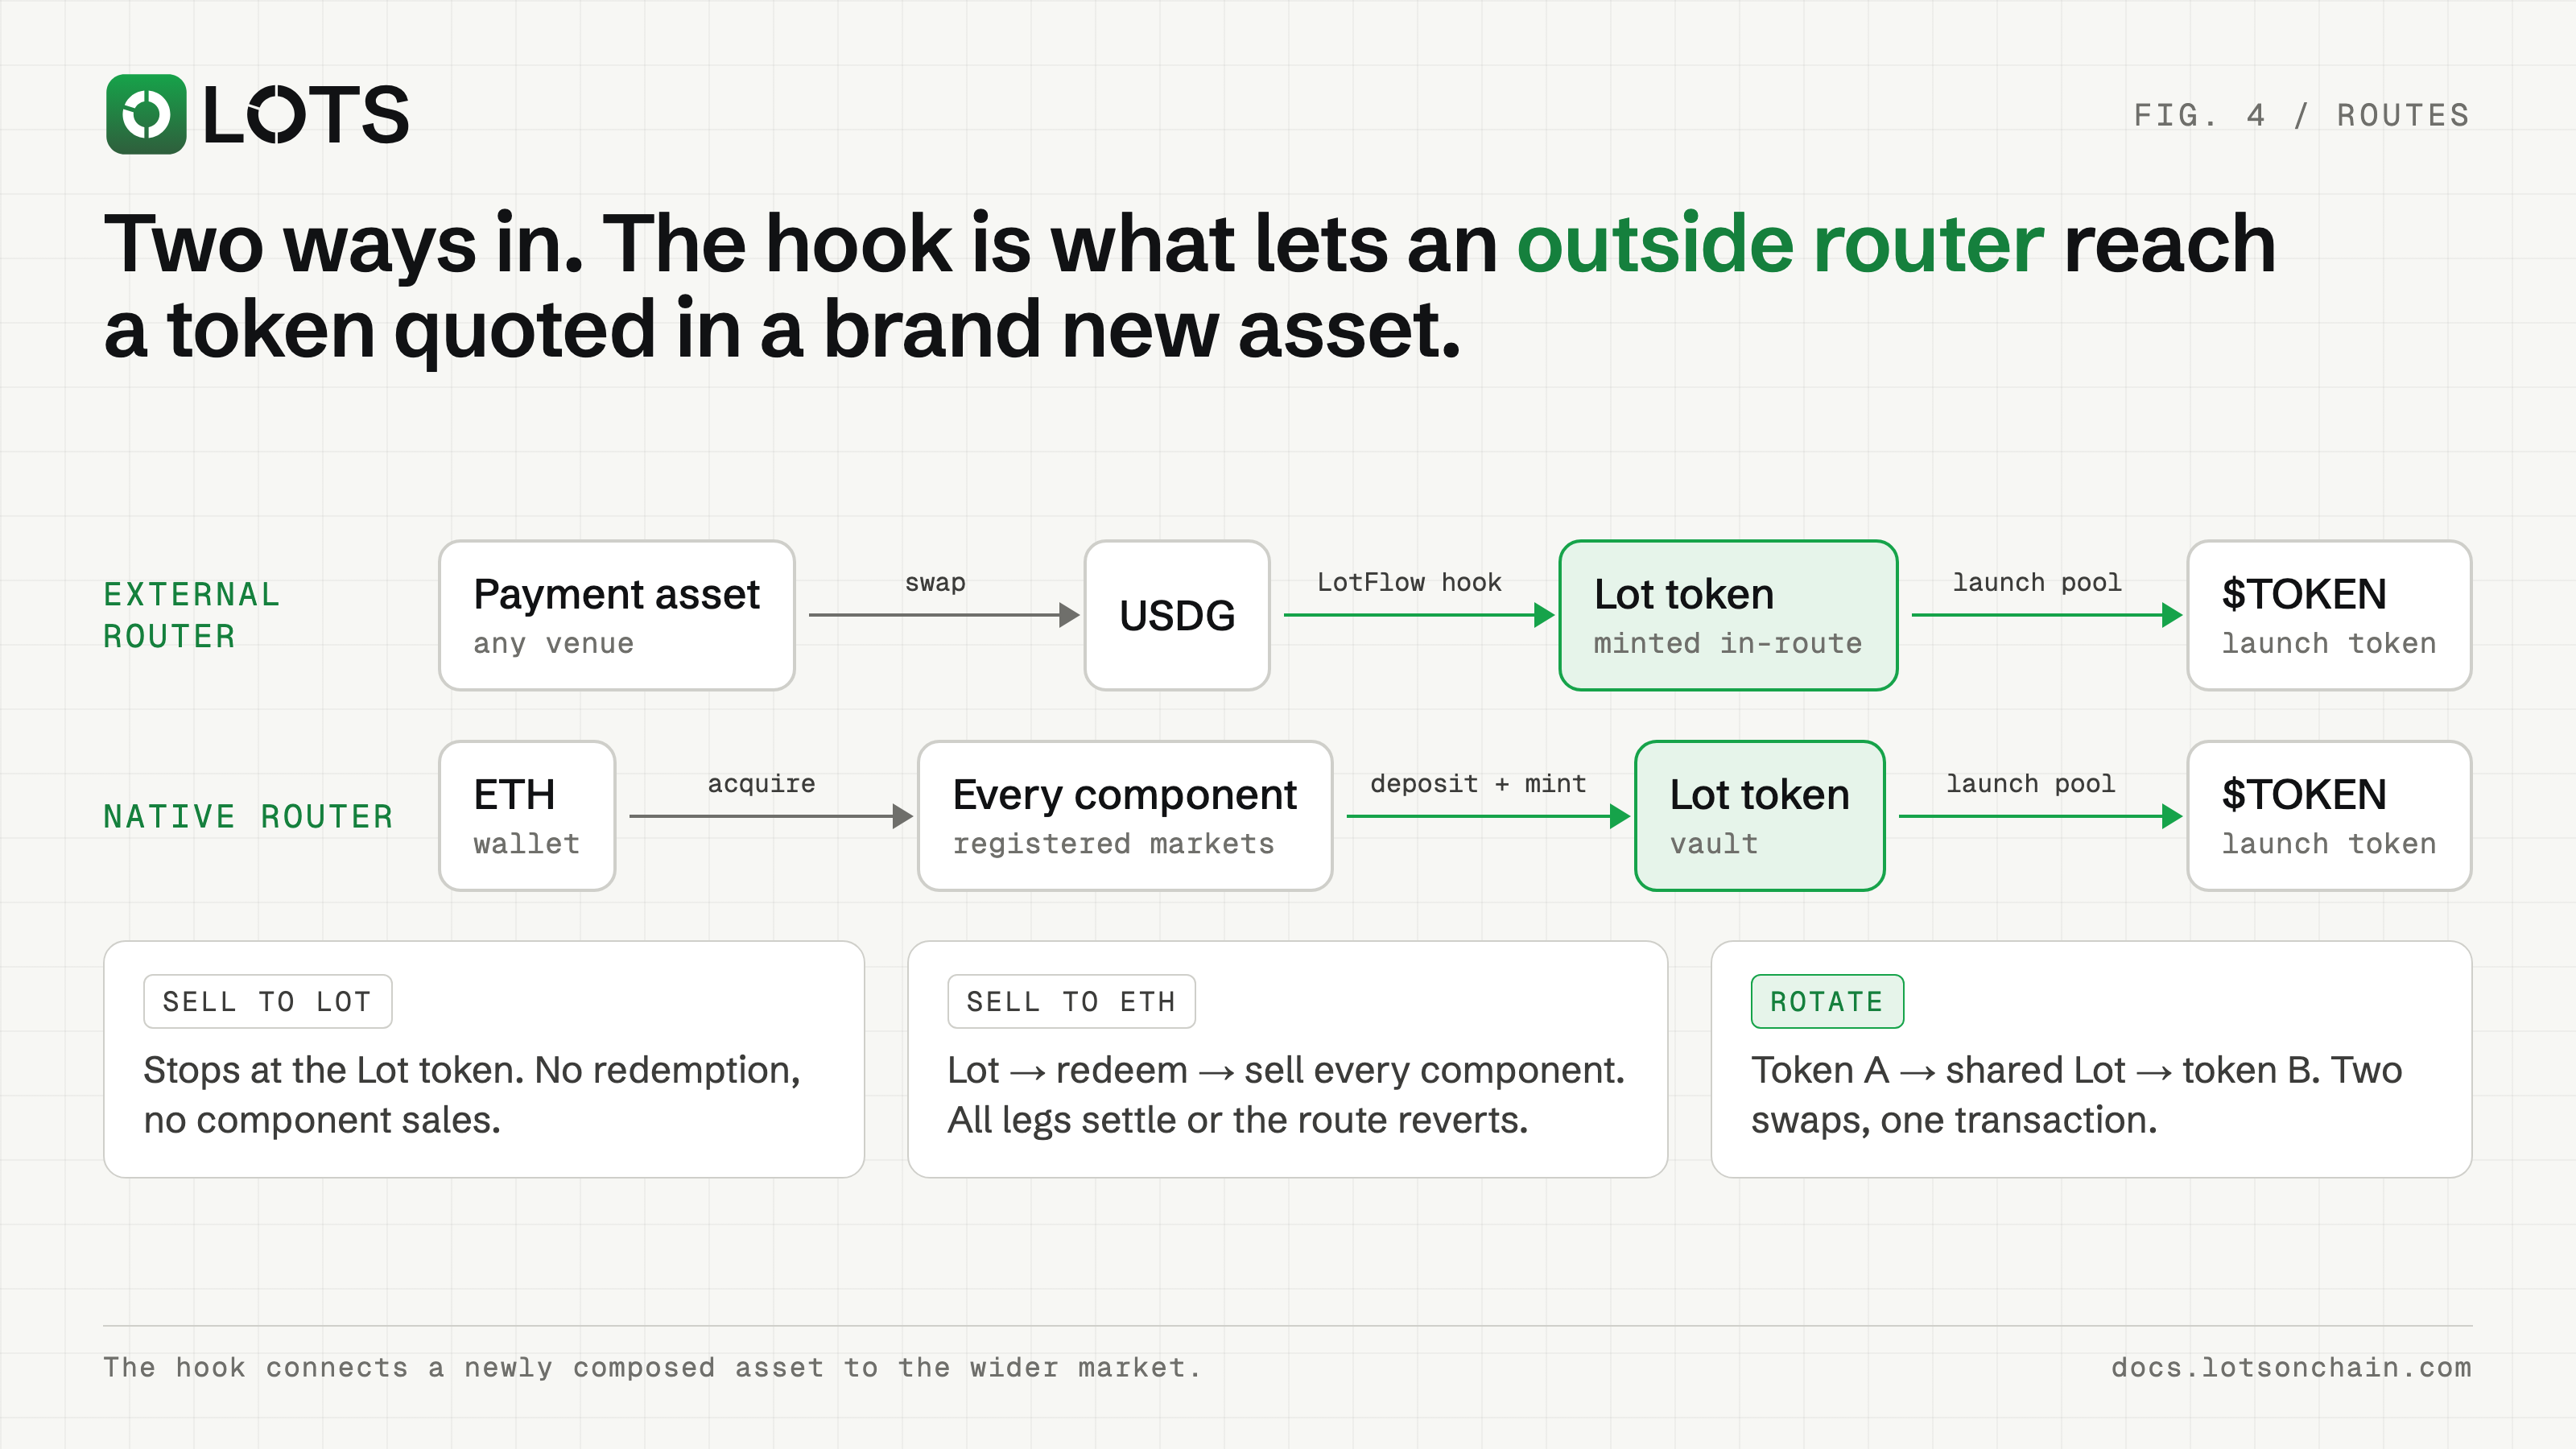Image resolution: width=2576 pixels, height=1449 pixels.
Task: Click the gray arrow from ETH to Every component
Action: click(x=771, y=816)
